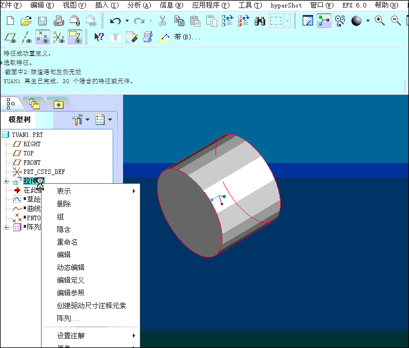Choose 编辑定义 from the context menu
This screenshot has height=348, width=409.
[x=91, y=280]
